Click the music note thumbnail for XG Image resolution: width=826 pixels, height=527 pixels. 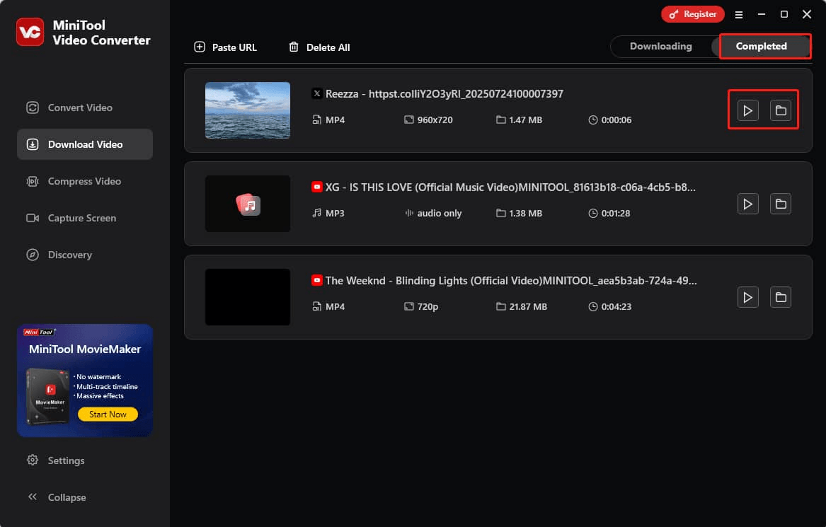[248, 204]
